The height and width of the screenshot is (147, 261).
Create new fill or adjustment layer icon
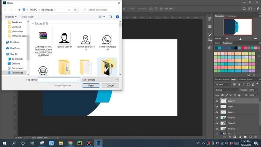[x=240, y=137]
